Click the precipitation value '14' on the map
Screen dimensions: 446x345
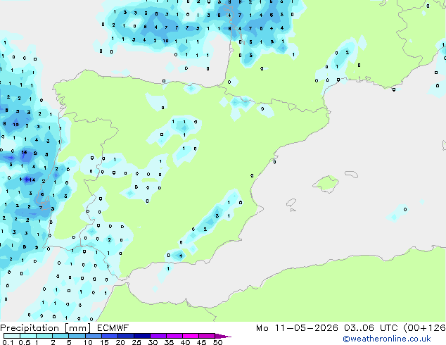coord(32,180)
